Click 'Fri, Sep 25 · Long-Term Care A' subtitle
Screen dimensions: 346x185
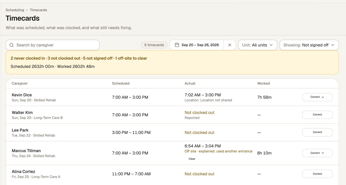(36, 177)
